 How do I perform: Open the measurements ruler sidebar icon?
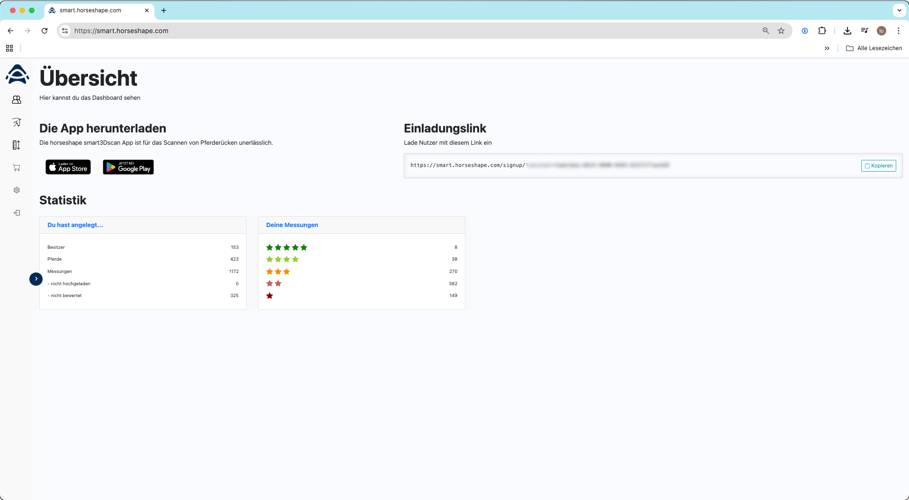click(x=17, y=145)
